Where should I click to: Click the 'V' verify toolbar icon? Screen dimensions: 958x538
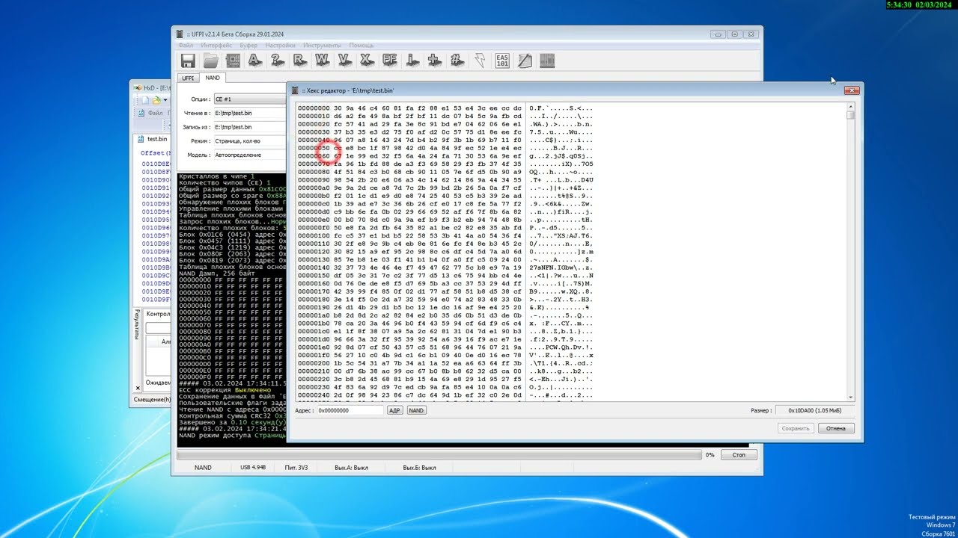tap(345, 61)
